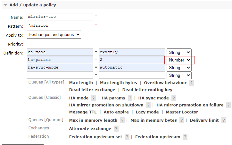Screen dimensions: 232x145
Task: Click Dead letter exchange link
Action: click(x=92, y=90)
